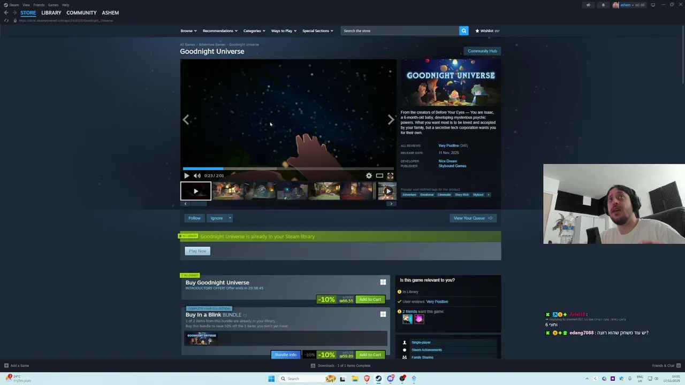
Task: Switch to the STORE tab
Action: 28,13
